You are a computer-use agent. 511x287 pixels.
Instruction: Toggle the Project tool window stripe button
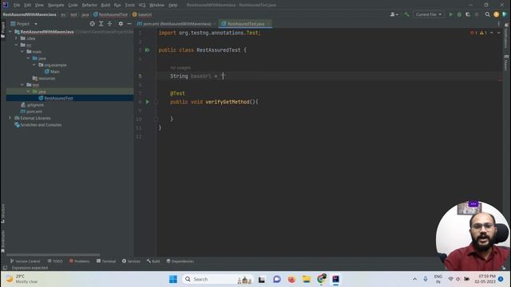[x=3, y=30]
